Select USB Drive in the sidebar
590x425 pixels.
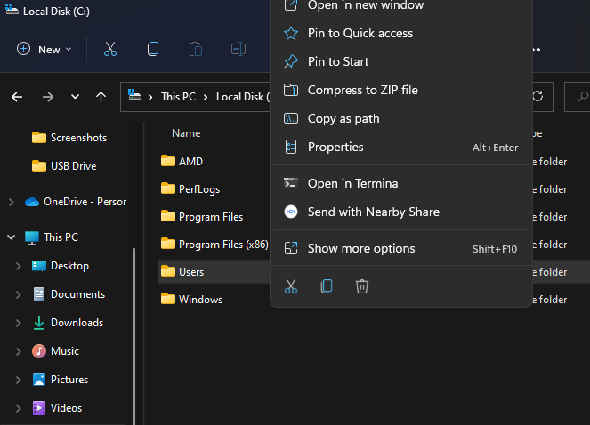tap(64, 166)
